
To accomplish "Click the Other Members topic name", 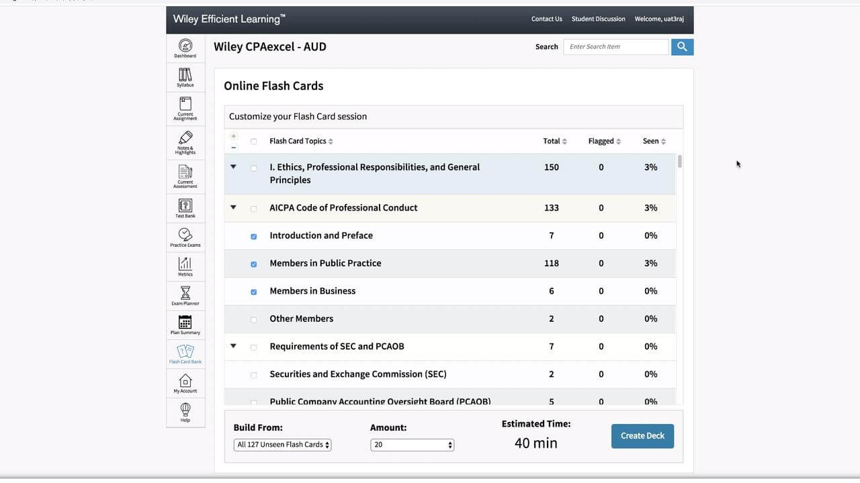I will click(x=301, y=319).
